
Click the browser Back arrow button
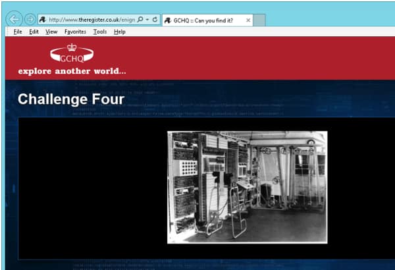pyautogui.click(x=14, y=20)
